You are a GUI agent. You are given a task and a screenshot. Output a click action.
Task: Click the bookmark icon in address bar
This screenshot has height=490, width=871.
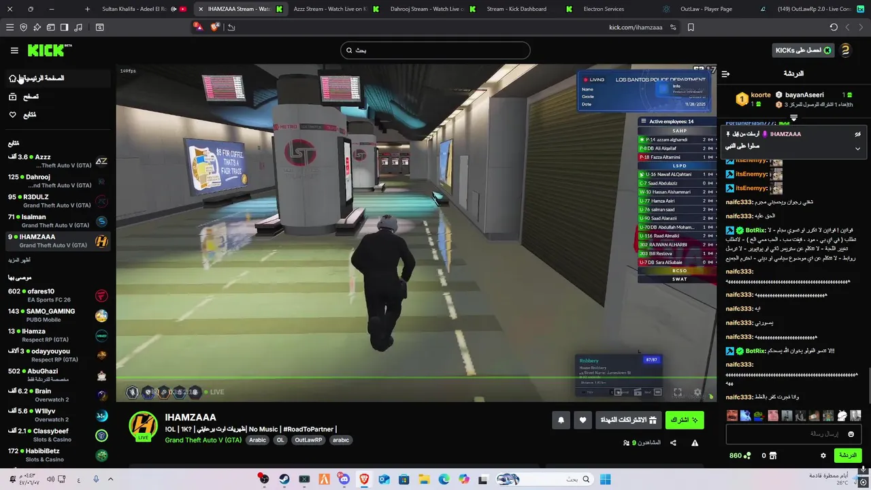(691, 27)
